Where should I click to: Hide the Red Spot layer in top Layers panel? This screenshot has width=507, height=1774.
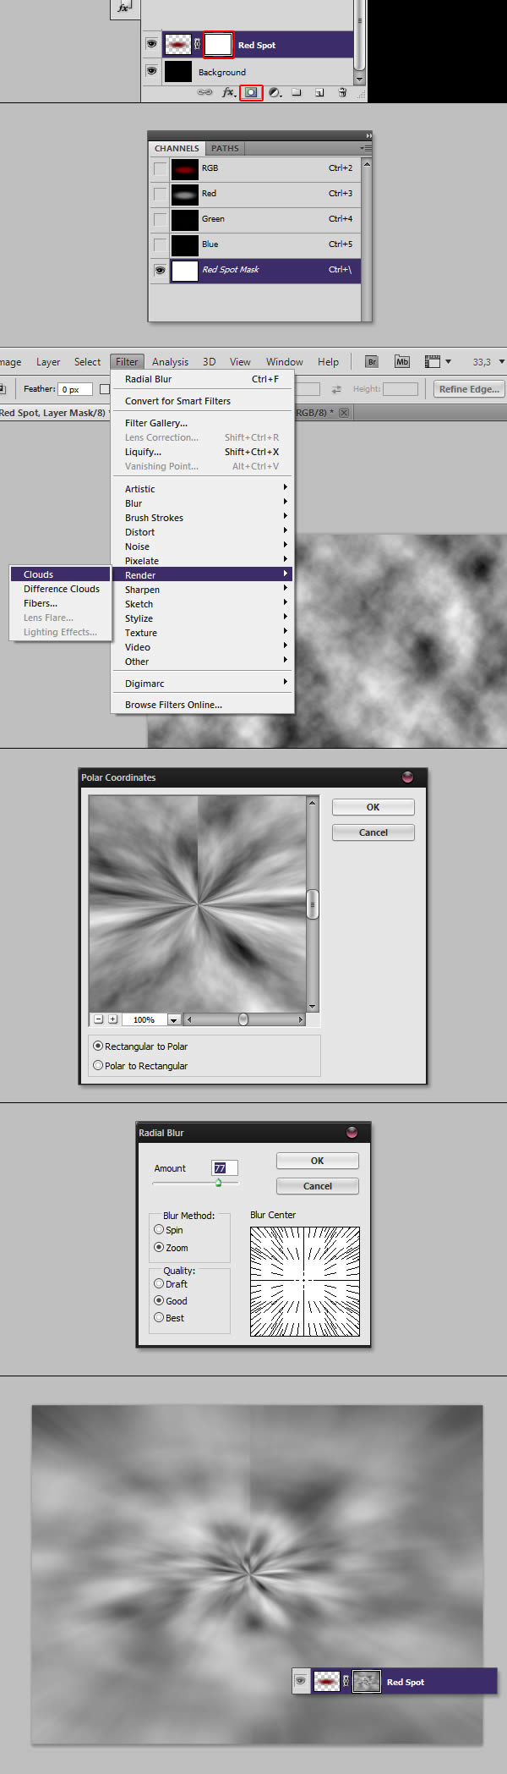[x=151, y=44]
